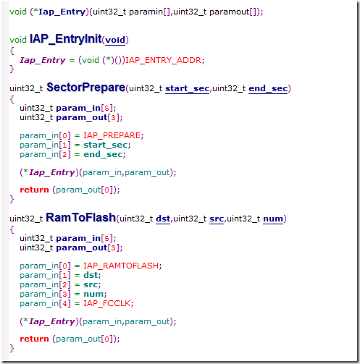Click the IAP_RAMTOFLASH constant
Screen dimensions: 360x364
(x=121, y=266)
